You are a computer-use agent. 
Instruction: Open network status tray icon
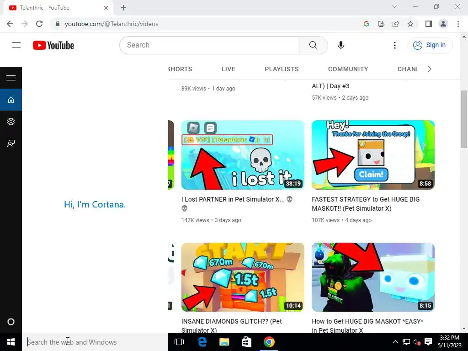[x=406, y=342]
